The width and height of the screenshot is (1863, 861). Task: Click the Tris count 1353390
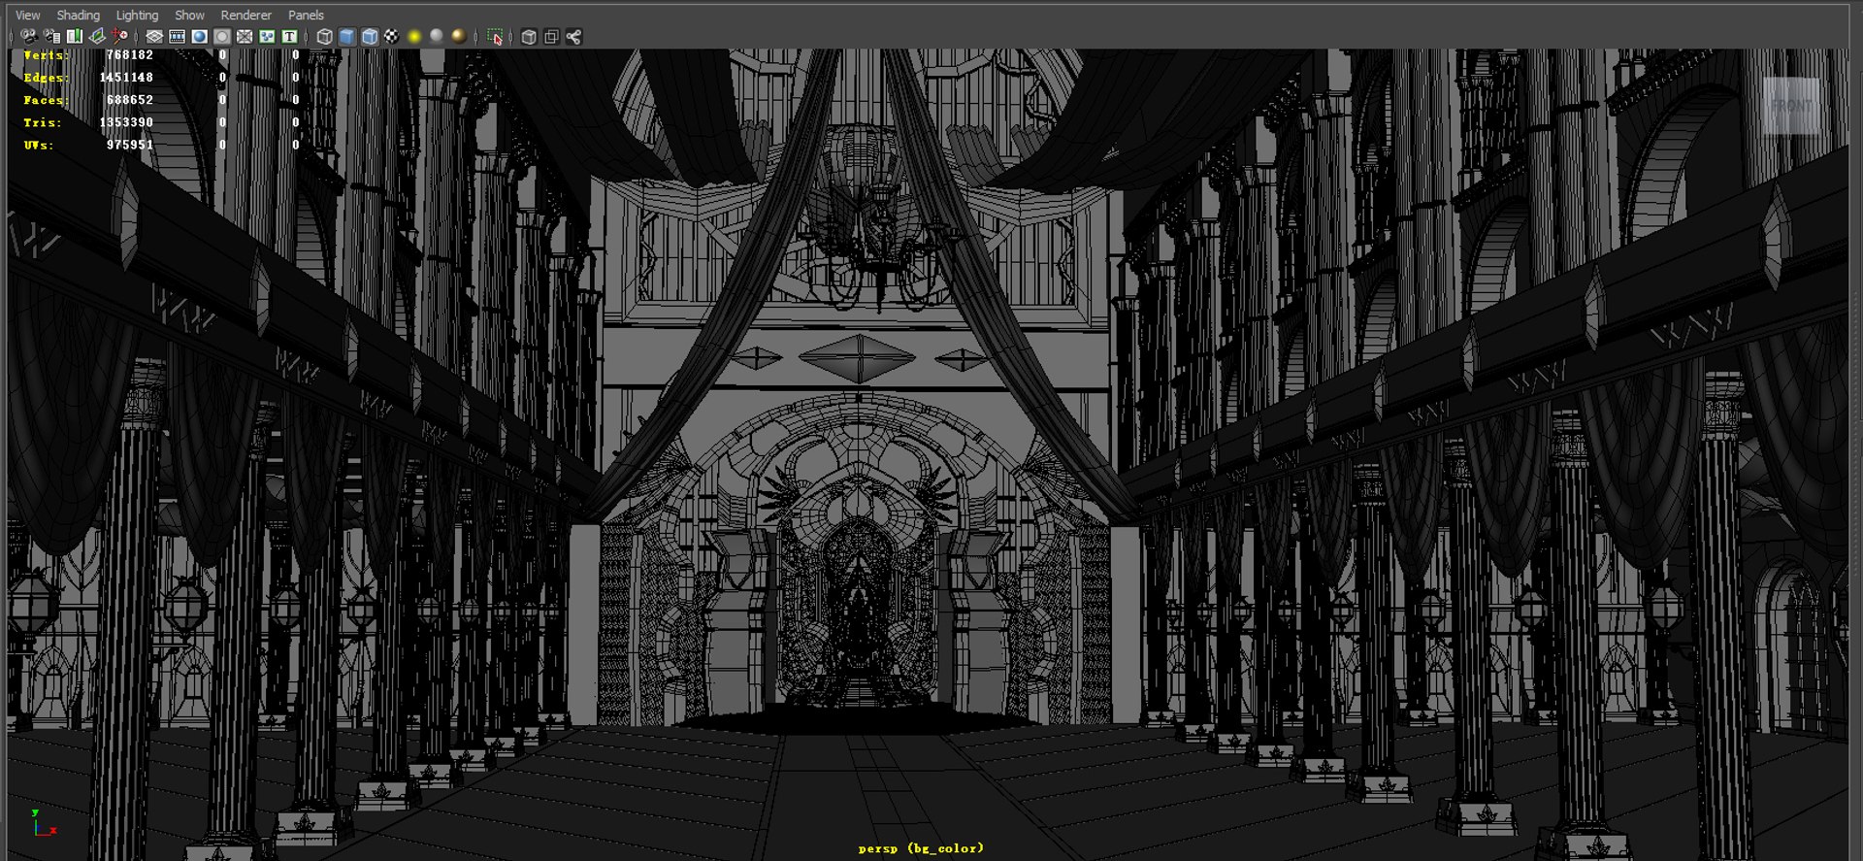[126, 122]
